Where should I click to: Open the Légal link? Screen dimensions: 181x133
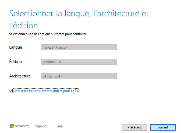tap(59, 126)
